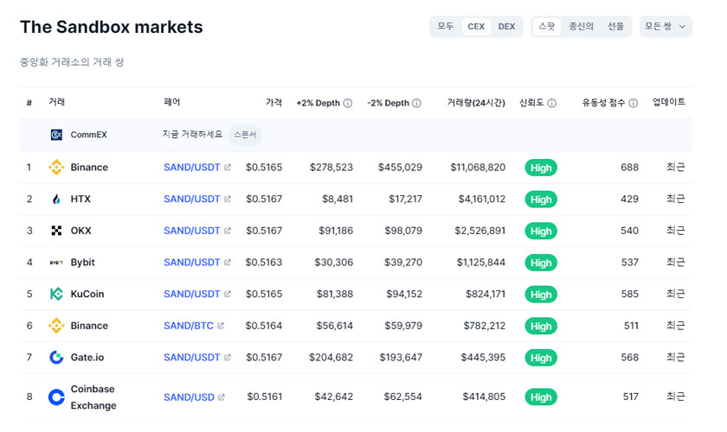Screen dimensions: 727x432
Task: Click the HTX exchange name
Action: click(80, 199)
